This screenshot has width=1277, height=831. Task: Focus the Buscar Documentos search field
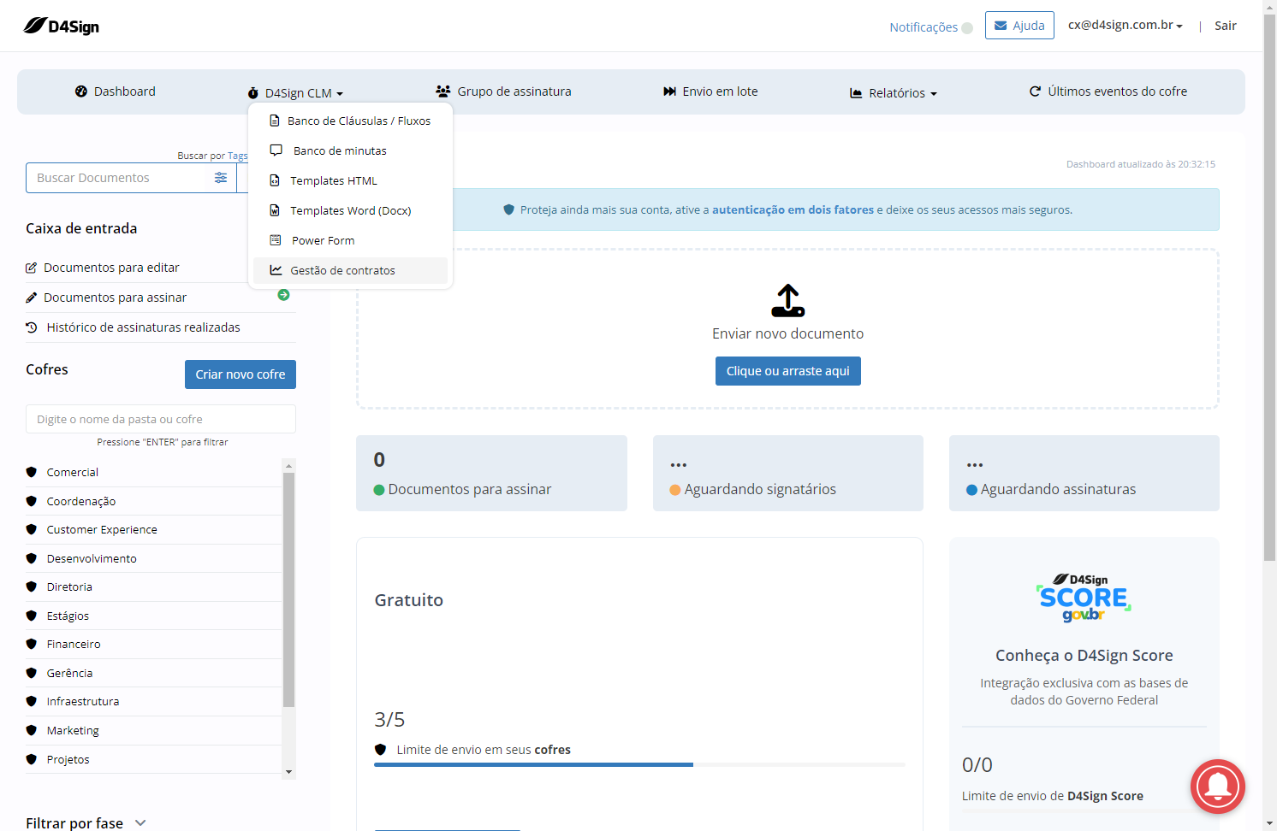pos(120,178)
